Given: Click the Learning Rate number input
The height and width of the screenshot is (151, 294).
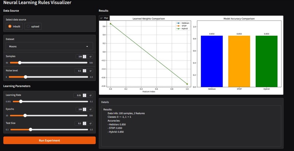Looking at the screenshot, I should point(80,95).
